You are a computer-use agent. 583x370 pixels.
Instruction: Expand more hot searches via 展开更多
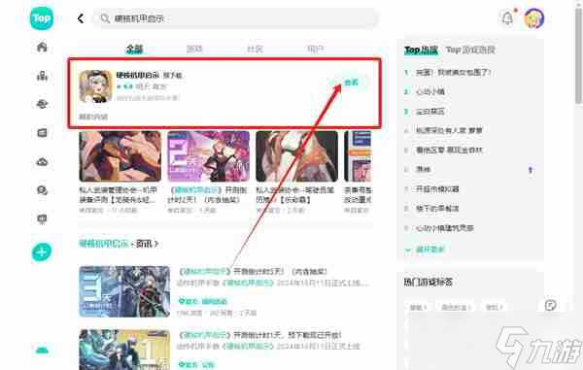pos(425,250)
